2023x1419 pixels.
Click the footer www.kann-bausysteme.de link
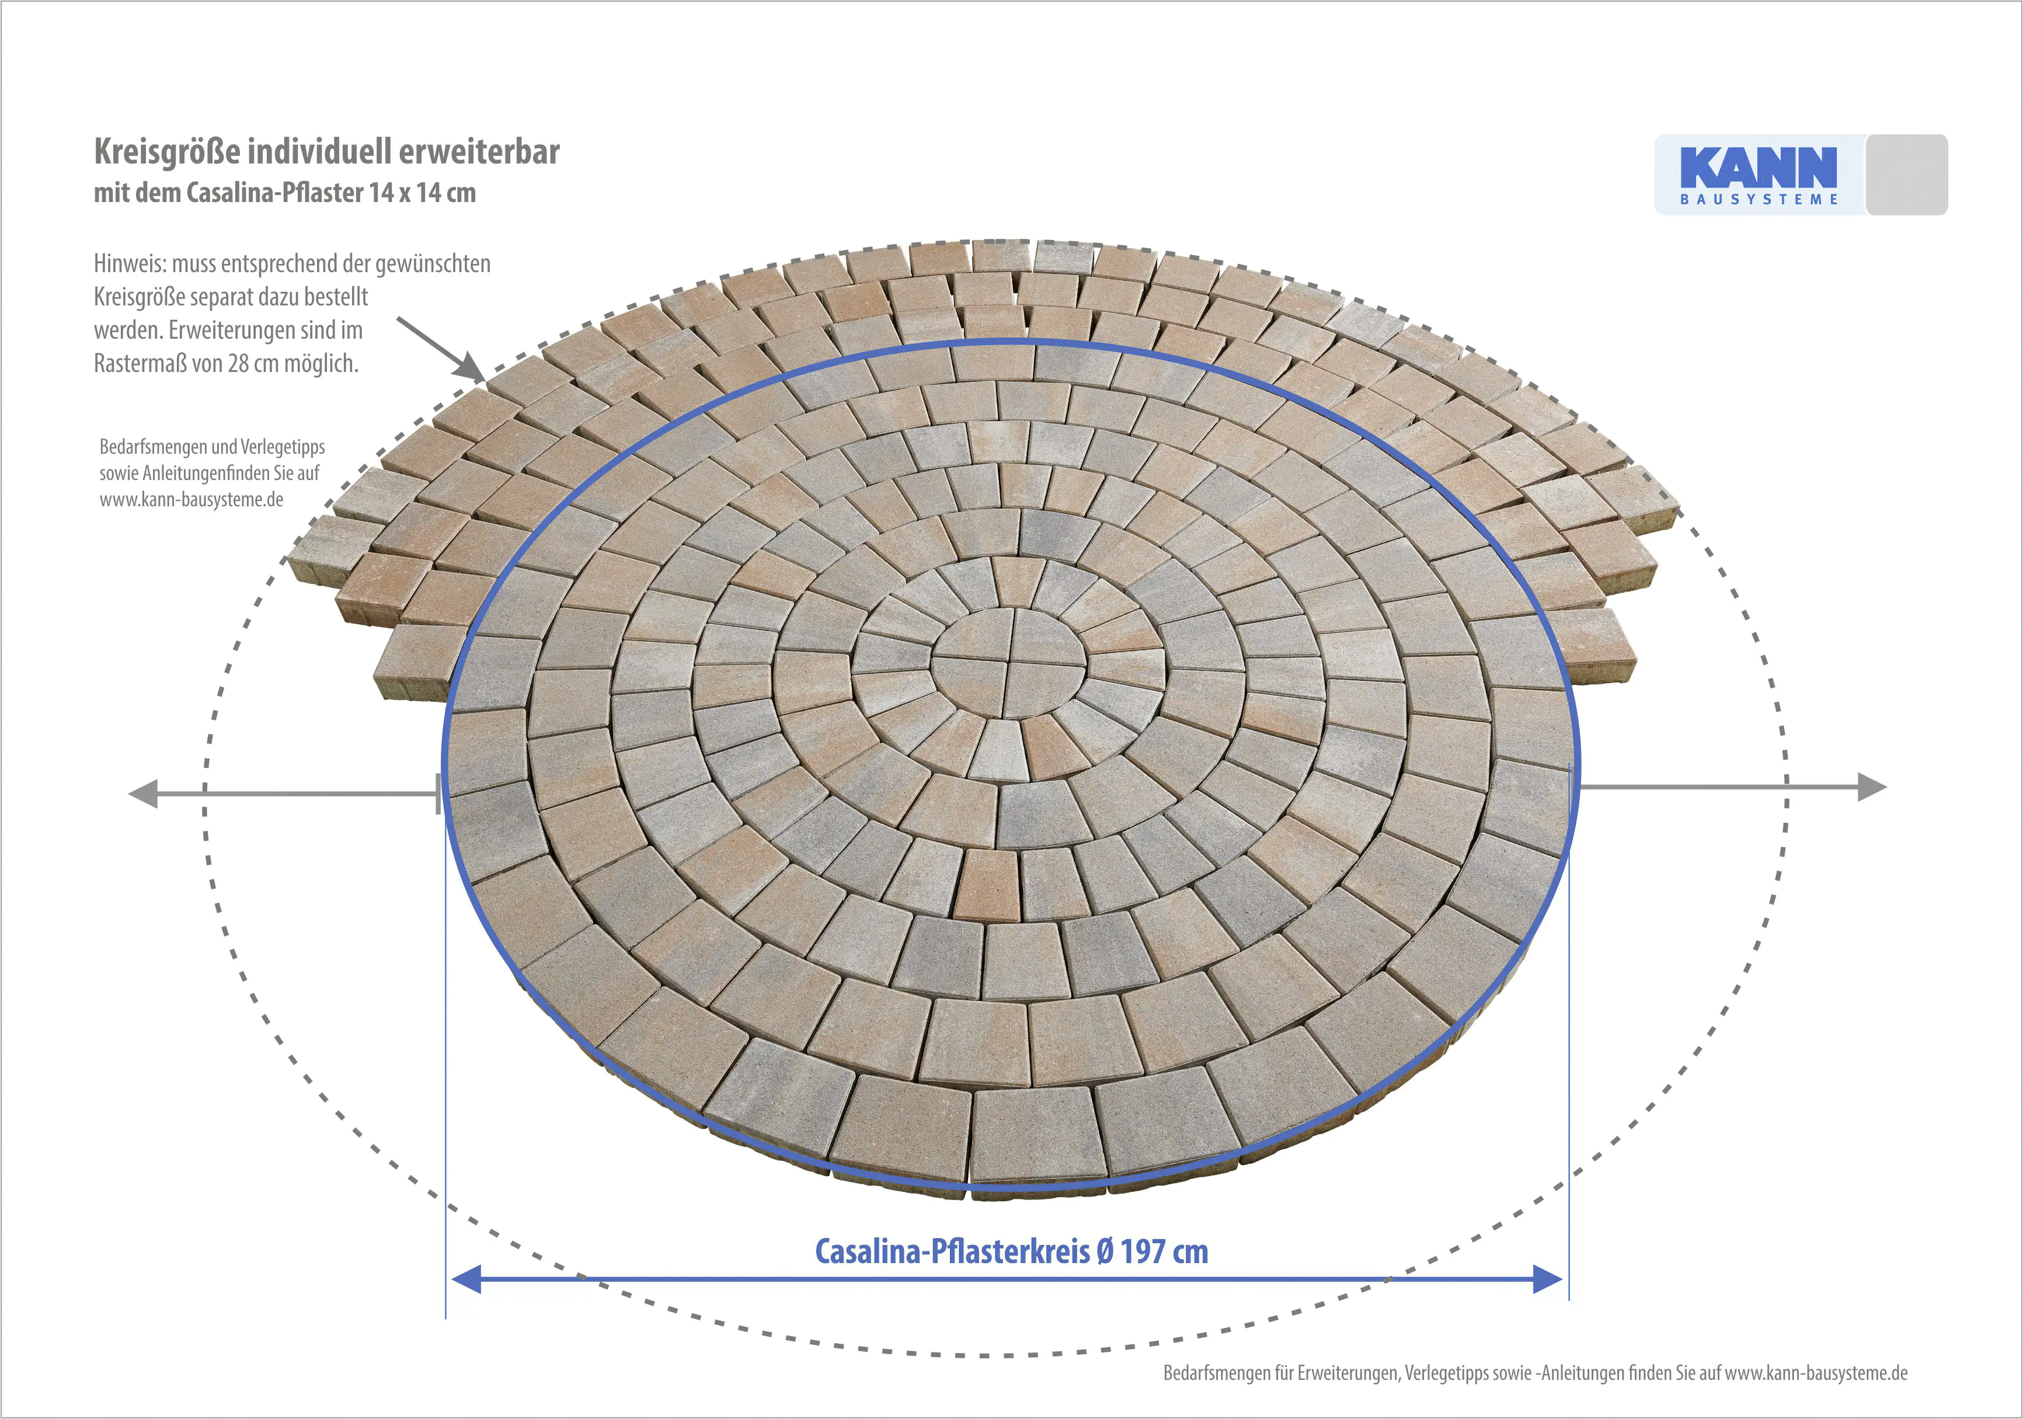1816,1372
